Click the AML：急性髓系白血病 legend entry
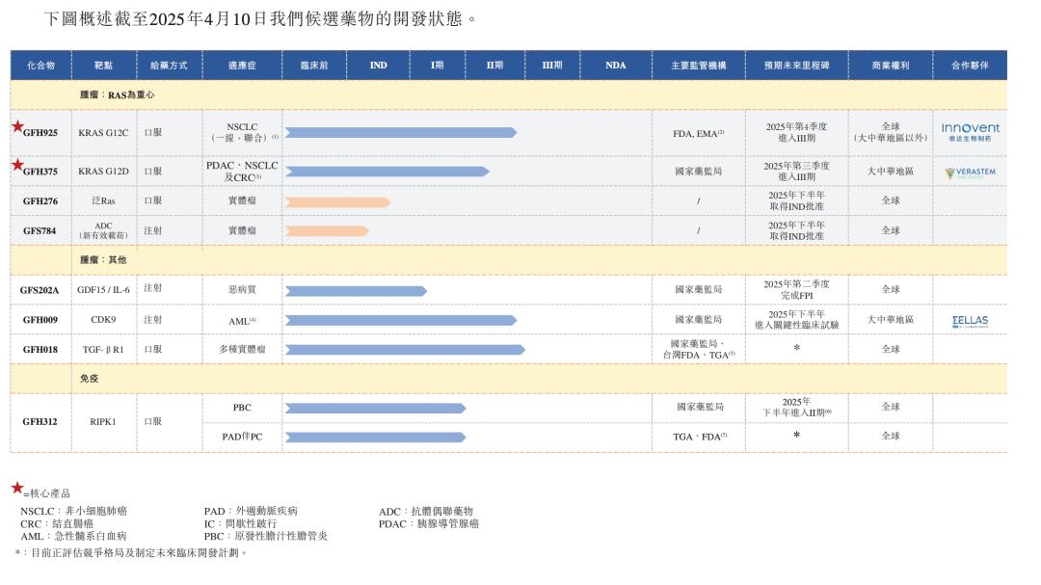This screenshot has width=1041, height=585. coord(73,537)
